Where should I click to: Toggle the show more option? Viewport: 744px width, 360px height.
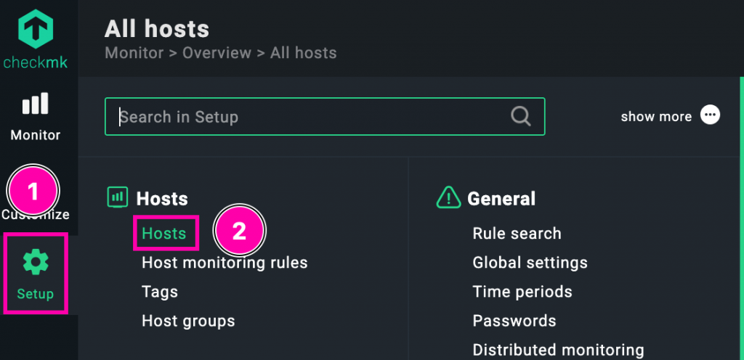tap(655, 117)
